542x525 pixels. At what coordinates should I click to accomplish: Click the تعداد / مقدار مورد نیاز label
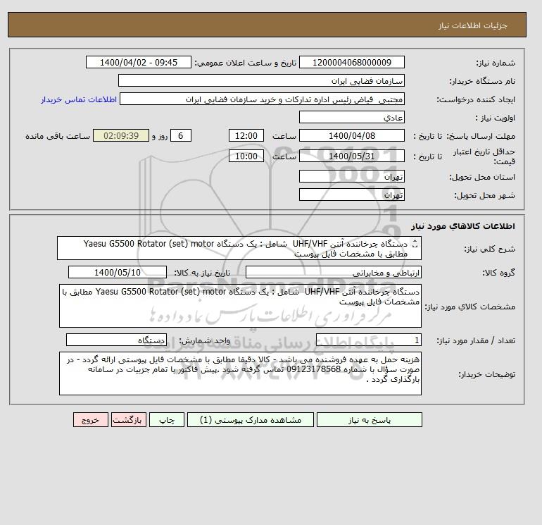(476, 340)
